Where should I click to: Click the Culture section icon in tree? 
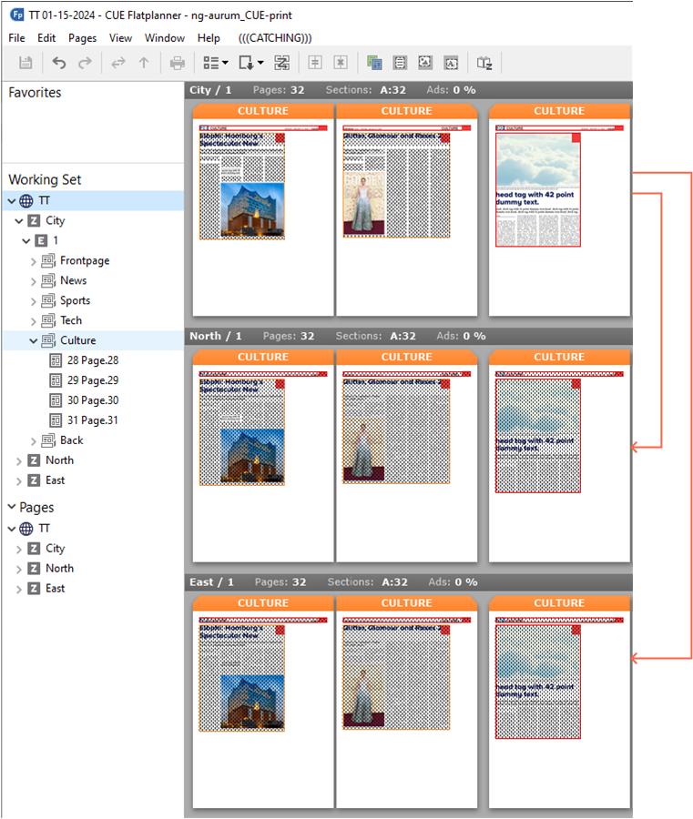(48, 340)
